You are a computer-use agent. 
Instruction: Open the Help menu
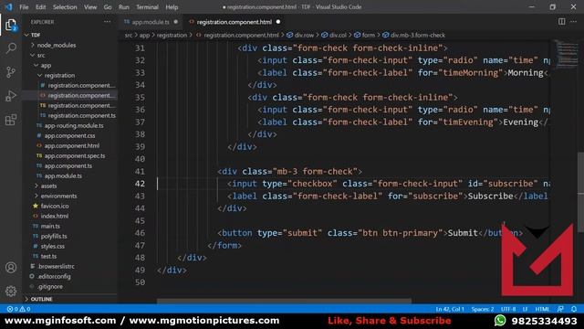tap(172, 7)
